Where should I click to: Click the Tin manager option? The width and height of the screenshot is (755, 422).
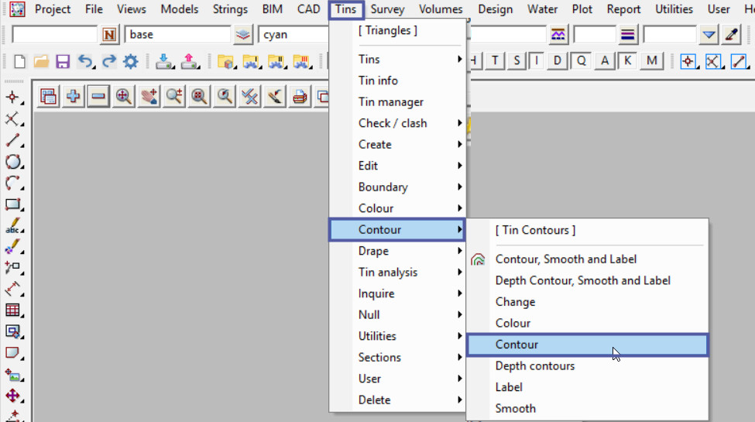point(390,102)
